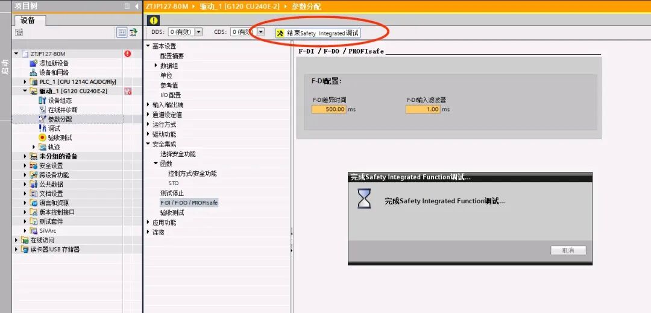Image resolution: width=651 pixels, height=313 pixels.
Task: Collapse the project tree panel arrow
Action: coord(137,6)
